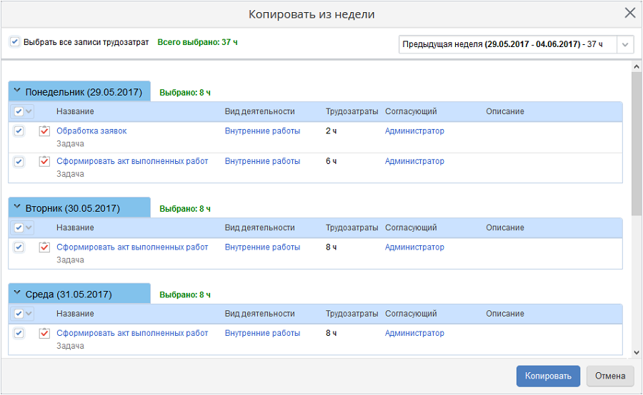Close the Копировать из недели dialog

pos(629,13)
